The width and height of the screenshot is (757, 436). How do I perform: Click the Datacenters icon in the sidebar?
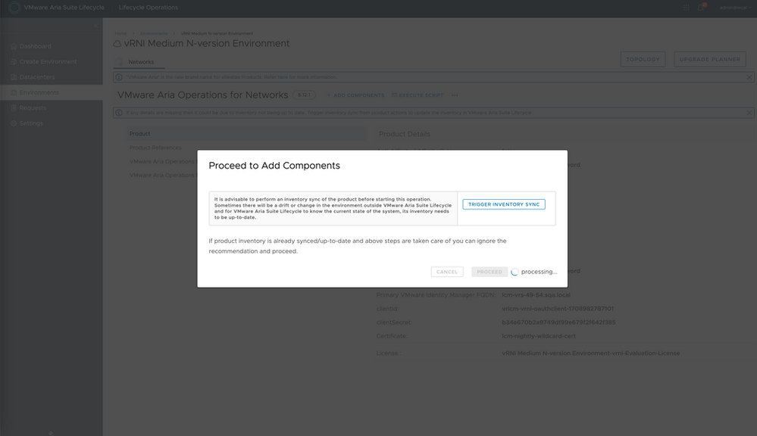[14, 77]
